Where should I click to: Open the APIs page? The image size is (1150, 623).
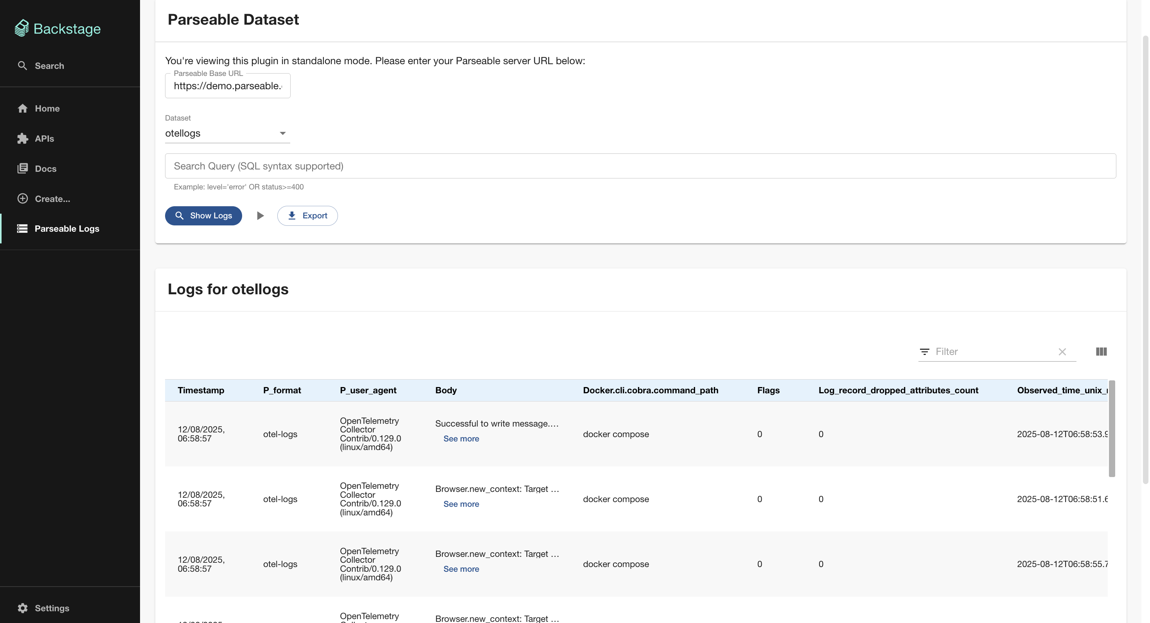(70, 139)
